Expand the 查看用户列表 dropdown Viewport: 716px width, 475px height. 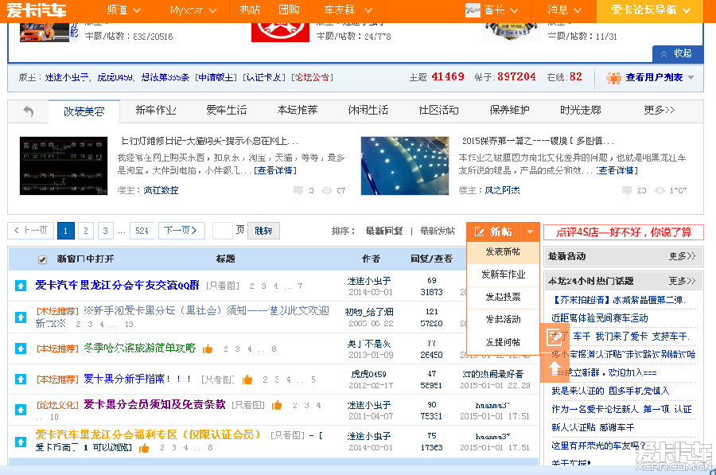point(691,78)
